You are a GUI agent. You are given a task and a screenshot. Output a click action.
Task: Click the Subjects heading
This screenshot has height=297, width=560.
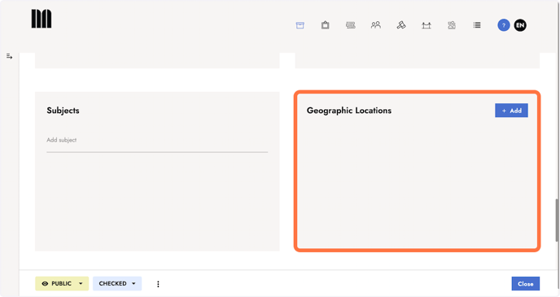click(63, 111)
